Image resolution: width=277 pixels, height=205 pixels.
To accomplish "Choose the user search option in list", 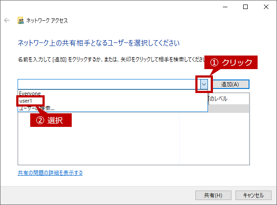I will [113, 108].
